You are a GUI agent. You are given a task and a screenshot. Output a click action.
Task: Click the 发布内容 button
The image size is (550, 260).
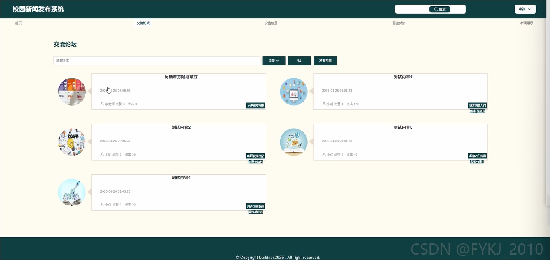coord(325,61)
